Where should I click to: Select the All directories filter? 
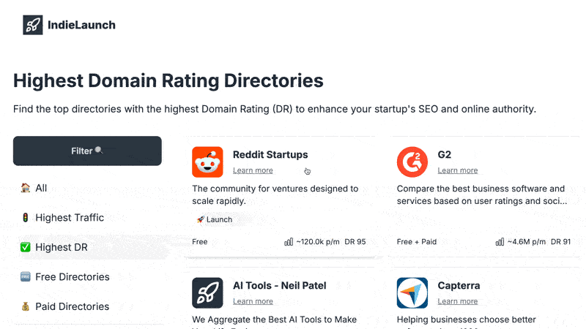click(x=41, y=188)
